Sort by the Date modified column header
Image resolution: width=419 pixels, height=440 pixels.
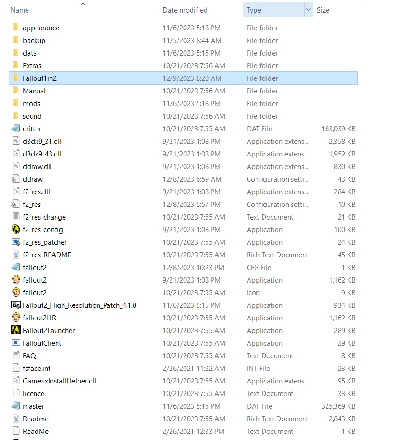185,10
